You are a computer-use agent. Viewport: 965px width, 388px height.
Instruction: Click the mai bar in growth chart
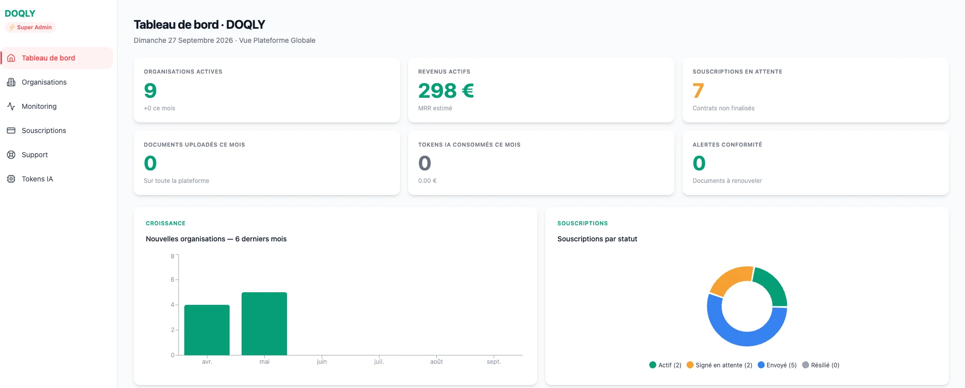coord(264,324)
